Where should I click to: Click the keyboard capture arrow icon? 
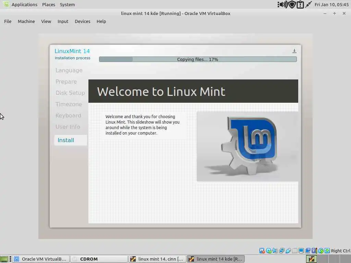[327, 251]
